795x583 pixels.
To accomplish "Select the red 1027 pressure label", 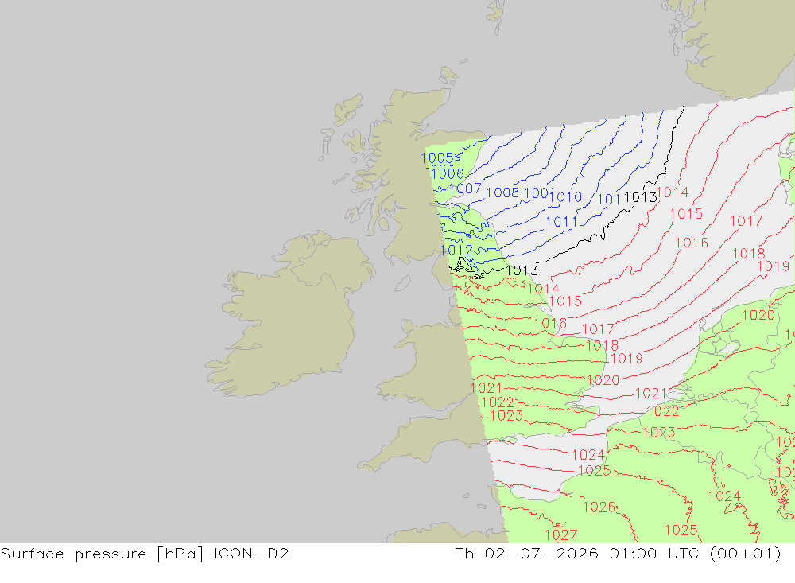I will [560, 535].
